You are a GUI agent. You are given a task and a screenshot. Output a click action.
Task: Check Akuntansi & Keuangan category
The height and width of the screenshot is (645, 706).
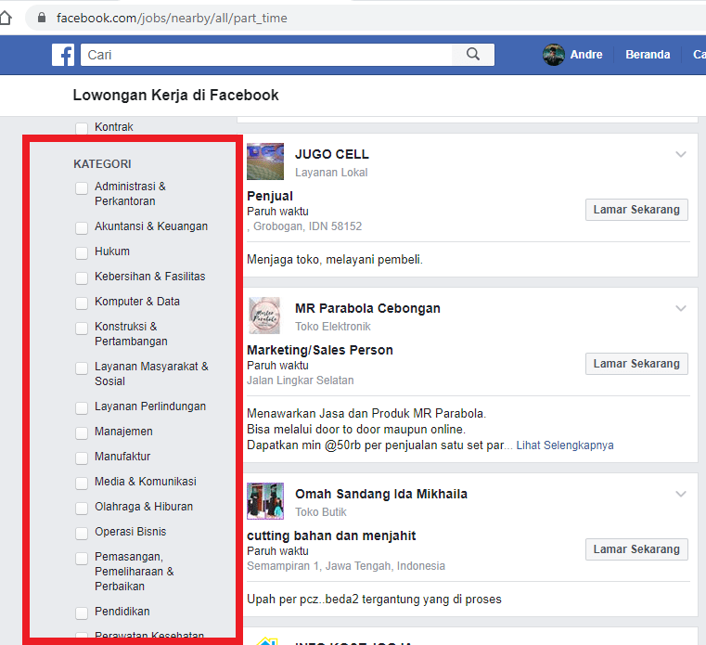pyautogui.click(x=82, y=227)
